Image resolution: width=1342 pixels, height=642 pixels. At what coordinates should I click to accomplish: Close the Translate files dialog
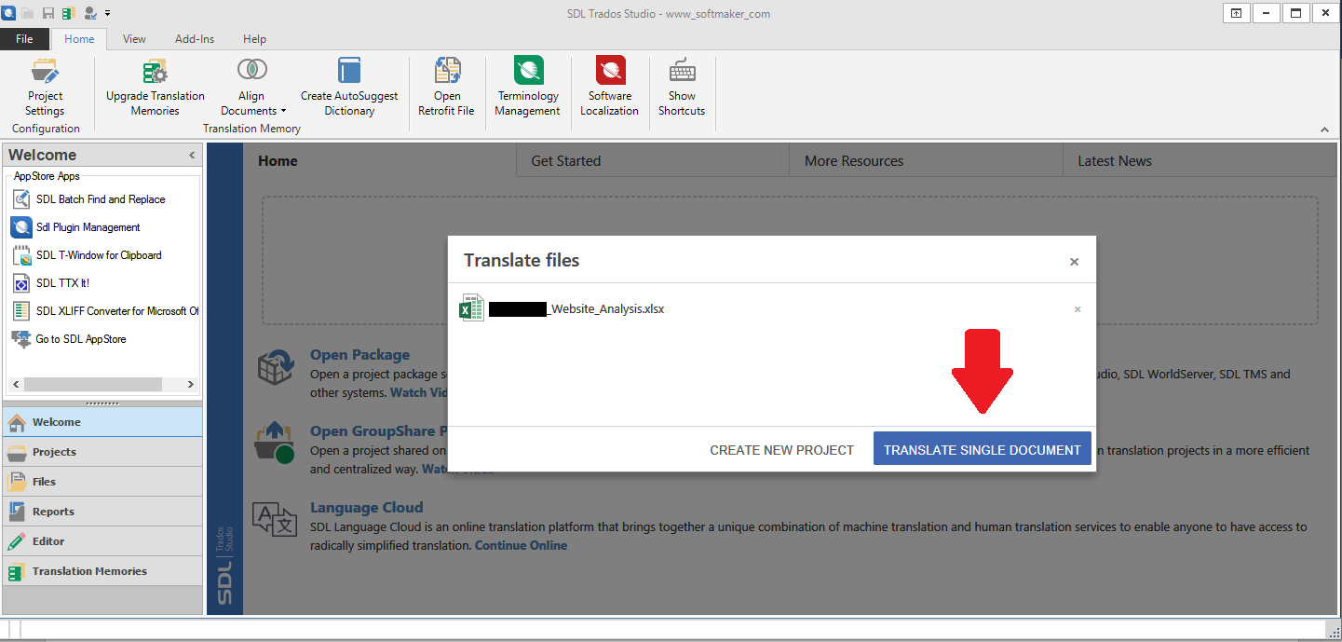coord(1074,262)
